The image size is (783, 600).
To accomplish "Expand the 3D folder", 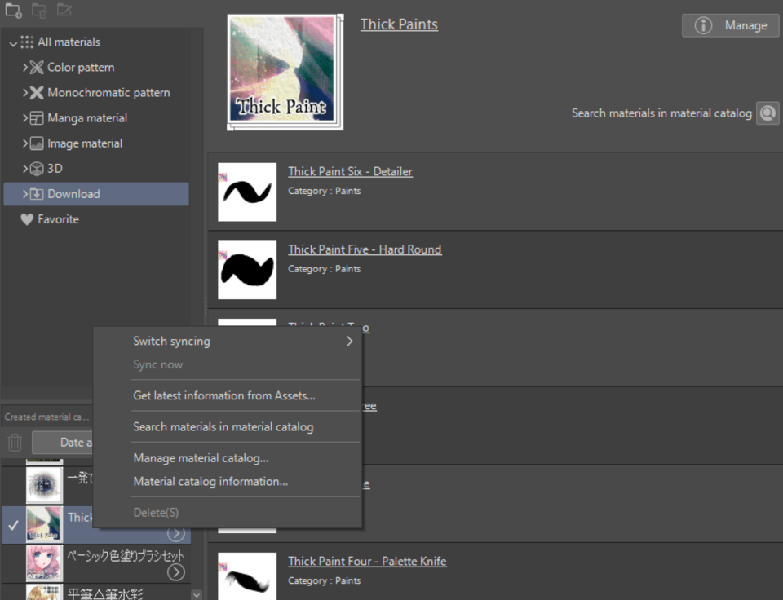I will point(25,168).
